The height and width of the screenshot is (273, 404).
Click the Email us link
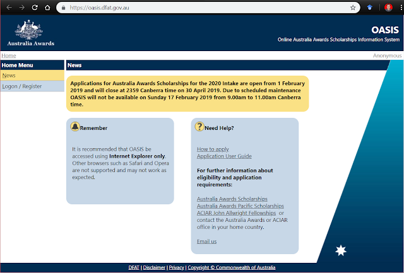206,241
